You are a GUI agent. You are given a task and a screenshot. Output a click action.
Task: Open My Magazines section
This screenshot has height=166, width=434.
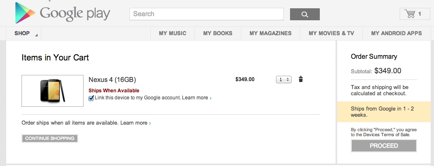click(x=271, y=34)
